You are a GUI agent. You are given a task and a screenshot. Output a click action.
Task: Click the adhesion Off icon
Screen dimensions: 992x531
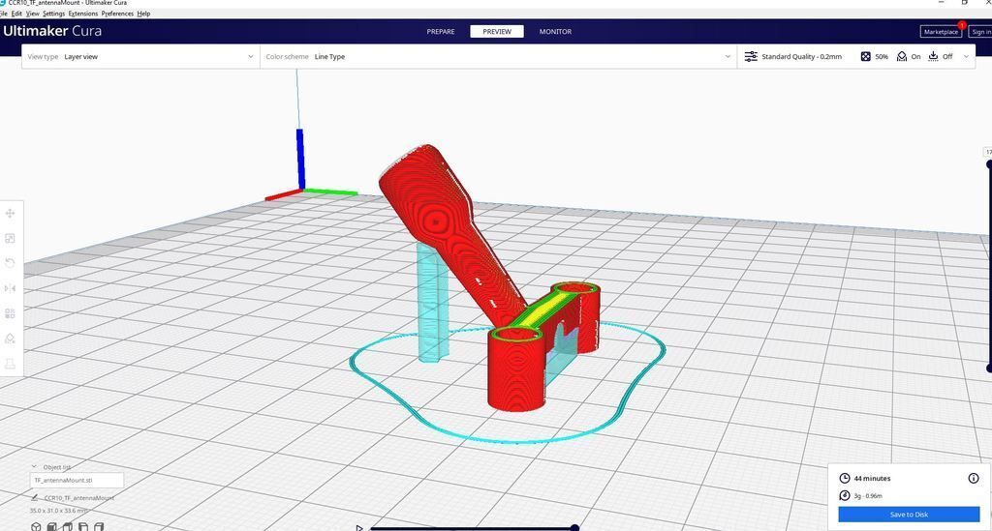933,57
